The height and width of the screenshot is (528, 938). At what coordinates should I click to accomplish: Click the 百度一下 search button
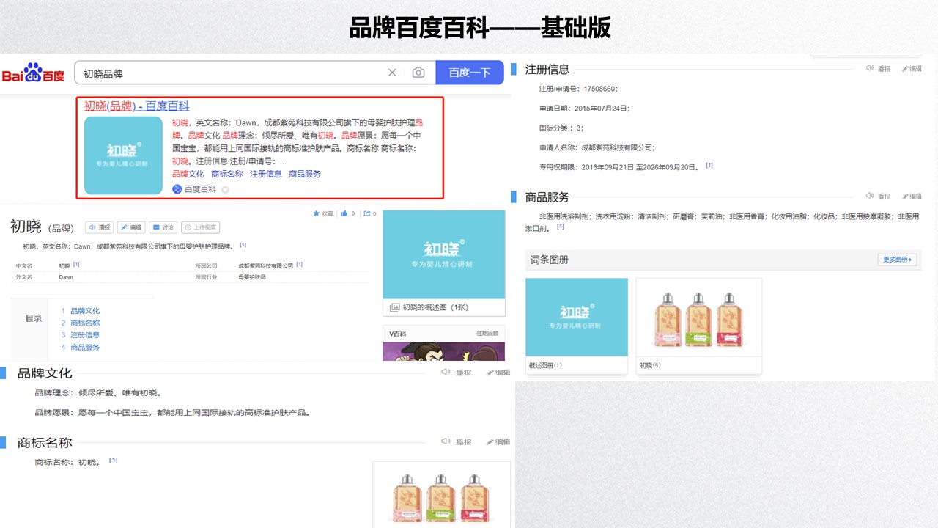pyautogui.click(x=470, y=73)
